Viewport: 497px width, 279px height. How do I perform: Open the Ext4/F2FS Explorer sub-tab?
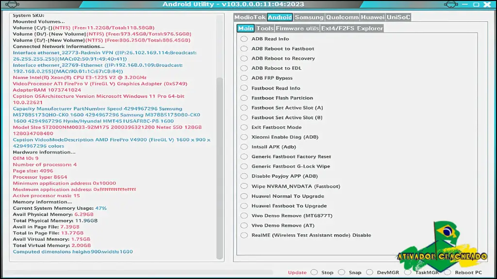click(x=352, y=28)
